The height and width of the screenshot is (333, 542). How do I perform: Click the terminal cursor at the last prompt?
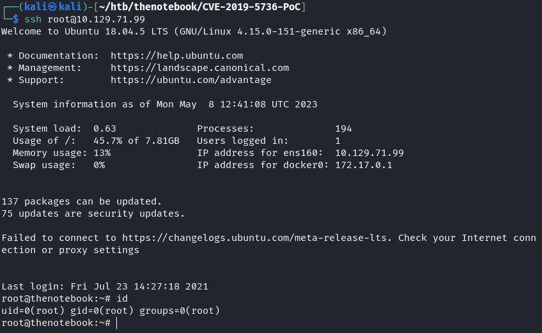pyautogui.click(x=117, y=323)
